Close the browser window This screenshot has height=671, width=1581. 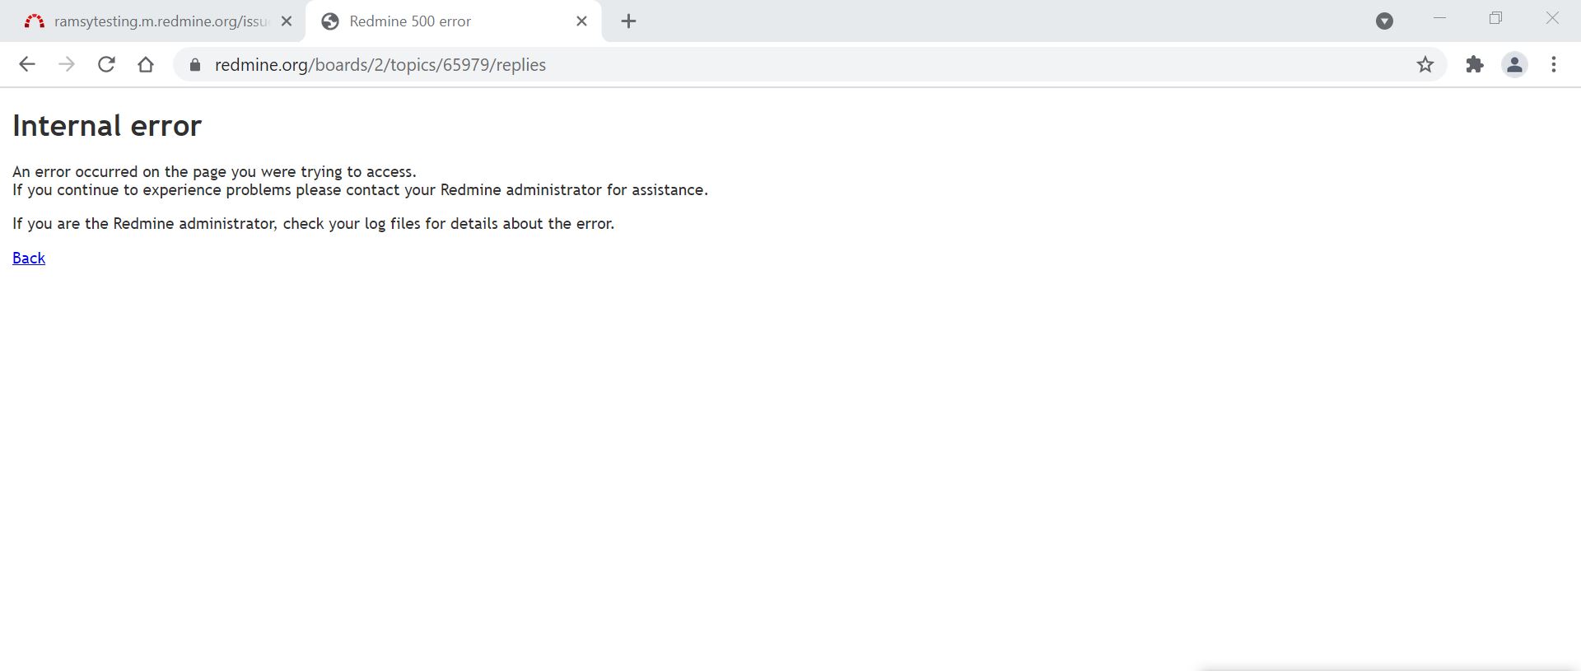click(1552, 18)
